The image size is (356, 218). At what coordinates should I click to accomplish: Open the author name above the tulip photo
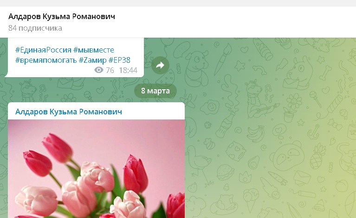(69, 112)
